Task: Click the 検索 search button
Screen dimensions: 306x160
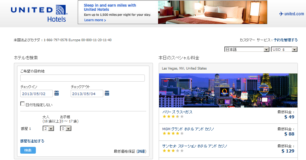Action: click(x=28, y=150)
